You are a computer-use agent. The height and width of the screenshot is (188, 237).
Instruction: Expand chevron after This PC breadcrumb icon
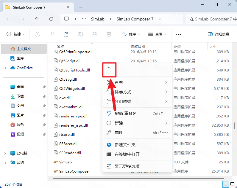(75, 19)
